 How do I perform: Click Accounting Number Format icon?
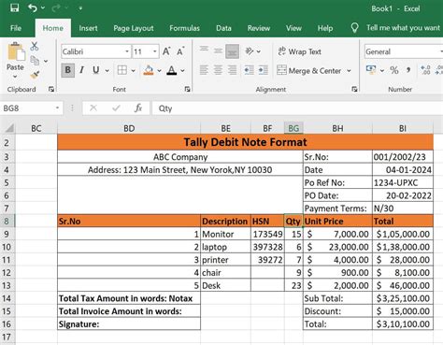[x=371, y=70]
